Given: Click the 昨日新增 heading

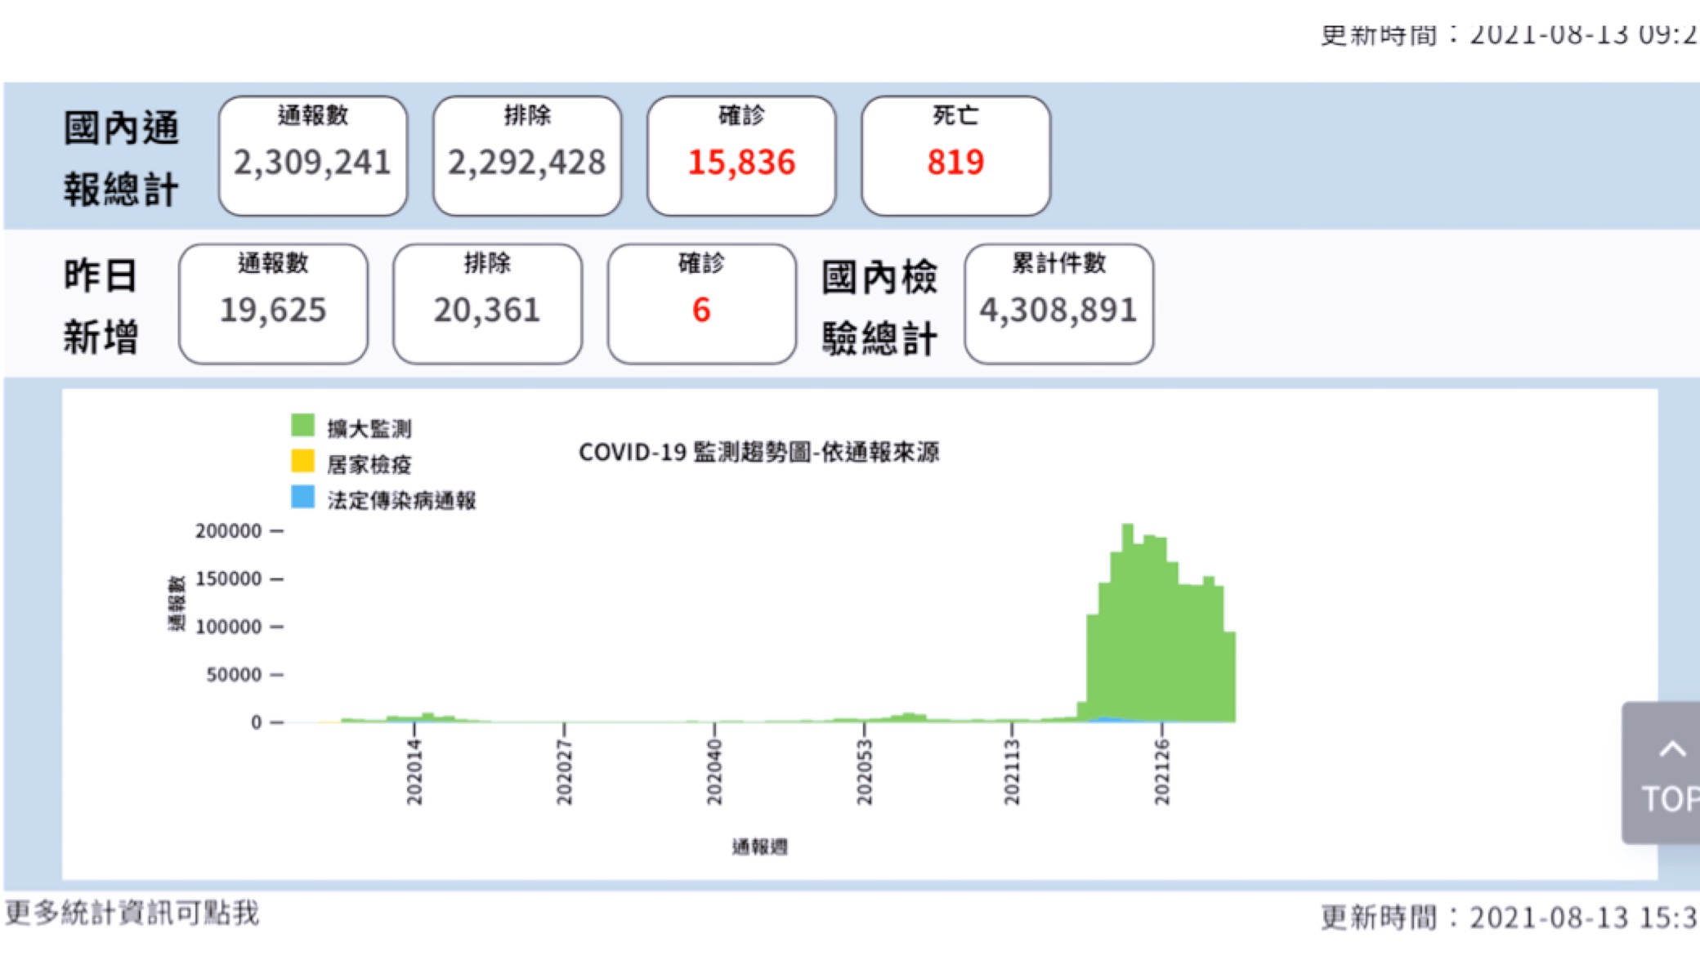Looking at the screenshot, I should [x=101, y=306].
